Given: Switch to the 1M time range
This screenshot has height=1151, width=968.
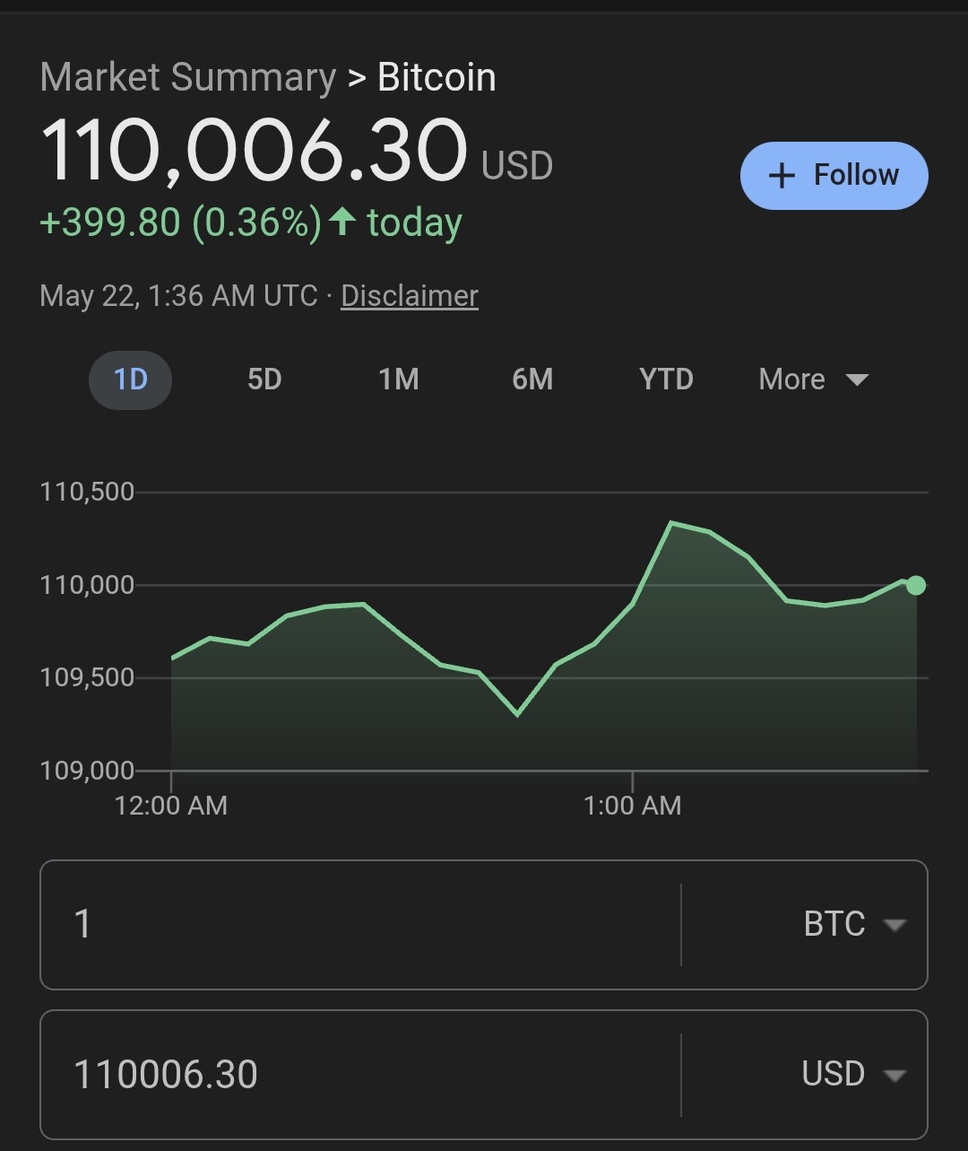Looking at the screenshot, I should (x=399, y=379).
